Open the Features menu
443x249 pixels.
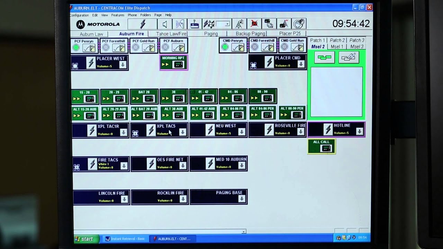118,15
